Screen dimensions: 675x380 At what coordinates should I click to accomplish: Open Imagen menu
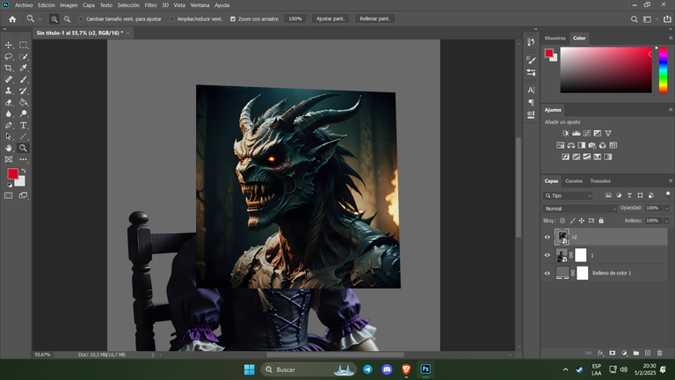pyautogui.click(x=69, y=5)
